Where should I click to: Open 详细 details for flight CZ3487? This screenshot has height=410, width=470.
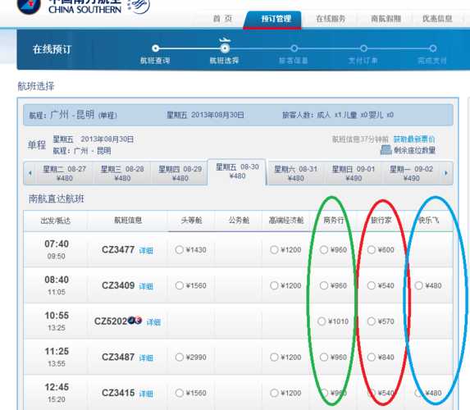click(x=146, y=358)
